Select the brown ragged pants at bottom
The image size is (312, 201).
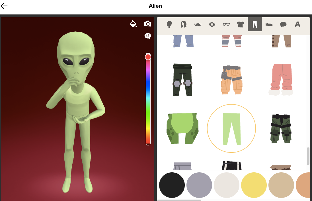click(x=281, y=167)
